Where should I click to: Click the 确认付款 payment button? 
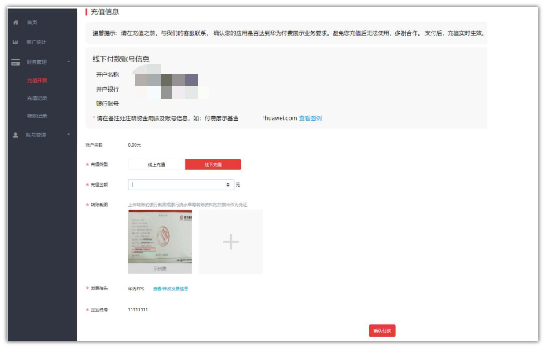382,330
